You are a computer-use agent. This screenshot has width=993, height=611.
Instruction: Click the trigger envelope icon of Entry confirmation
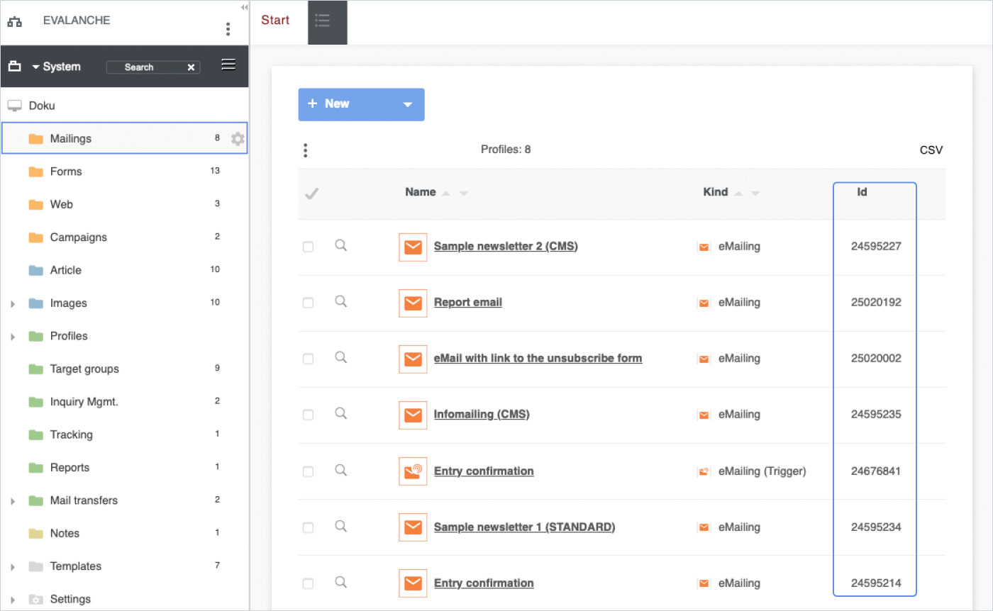413,471
